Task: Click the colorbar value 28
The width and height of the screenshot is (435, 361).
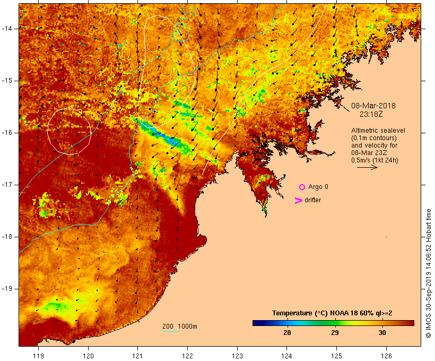Action: point(287,332)
